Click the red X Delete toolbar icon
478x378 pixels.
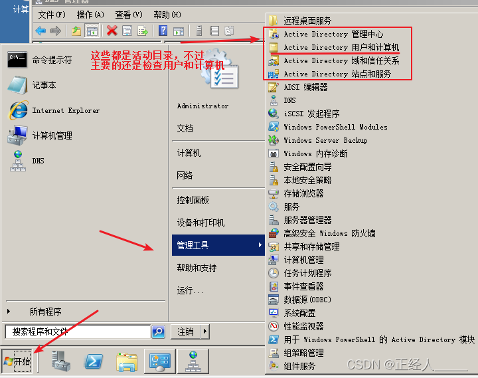112,31
